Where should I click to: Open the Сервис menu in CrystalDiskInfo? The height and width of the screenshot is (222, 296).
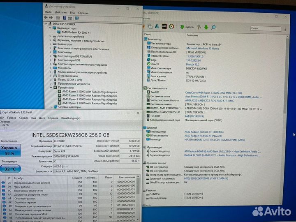coord(24,117)
